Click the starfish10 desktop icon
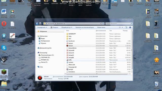162x91 pixels. [157, 61]
